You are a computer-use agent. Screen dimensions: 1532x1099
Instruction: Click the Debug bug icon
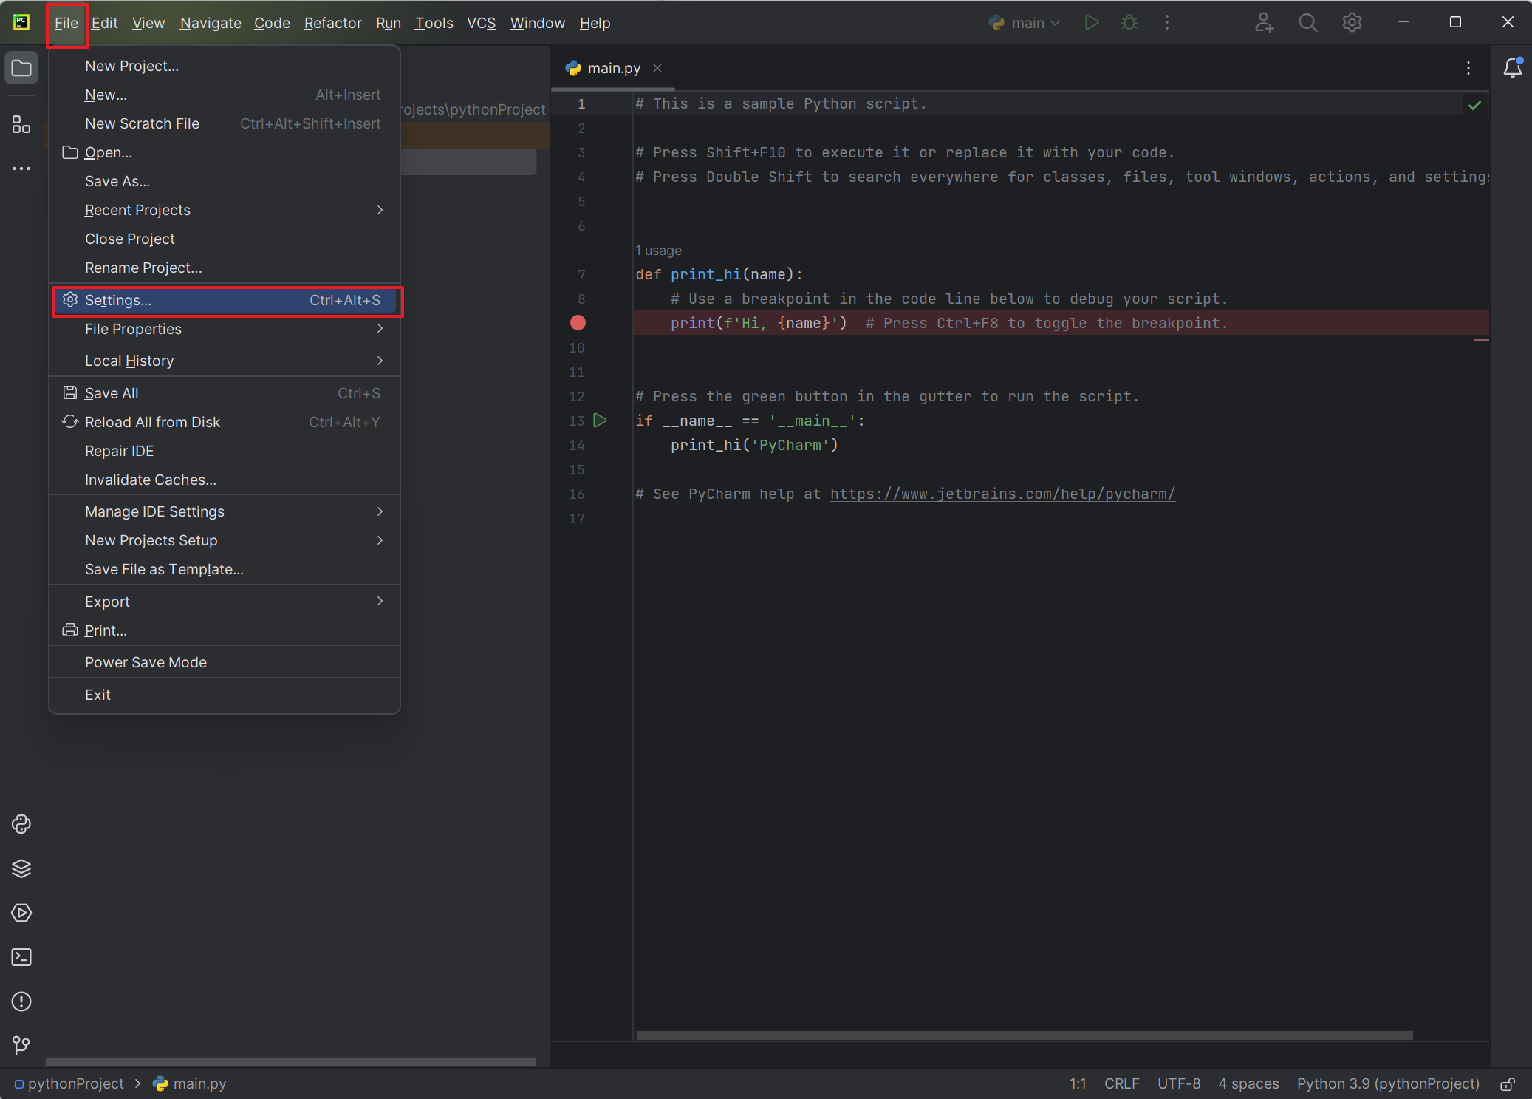[x=1129, y=23]
